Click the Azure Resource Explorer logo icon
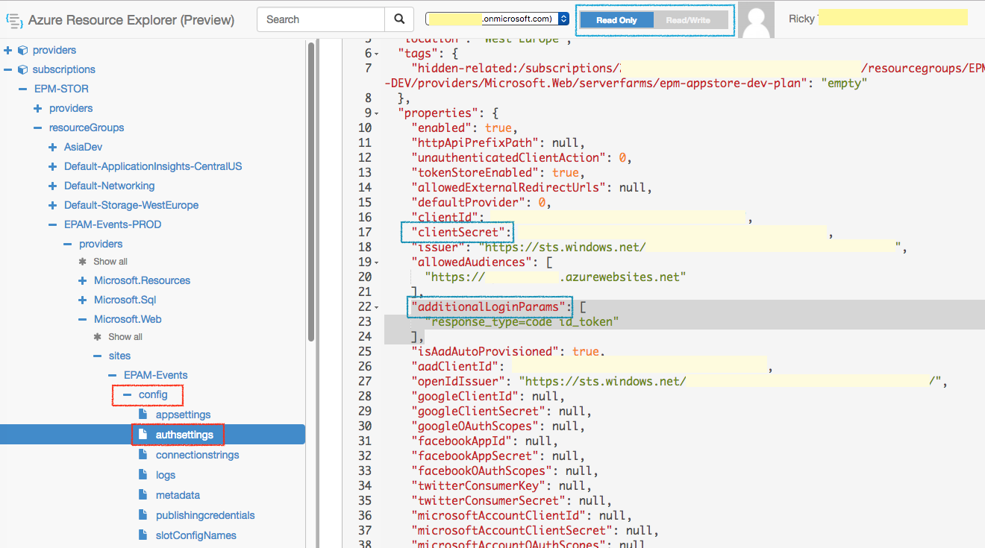 point(13,20)
